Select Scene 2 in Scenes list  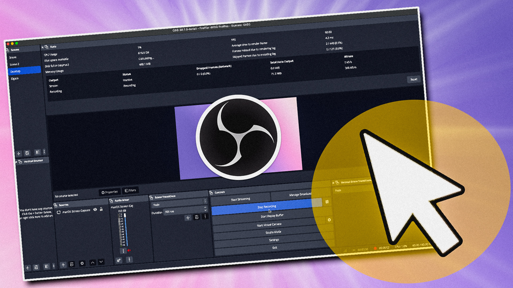coord(14,64)
